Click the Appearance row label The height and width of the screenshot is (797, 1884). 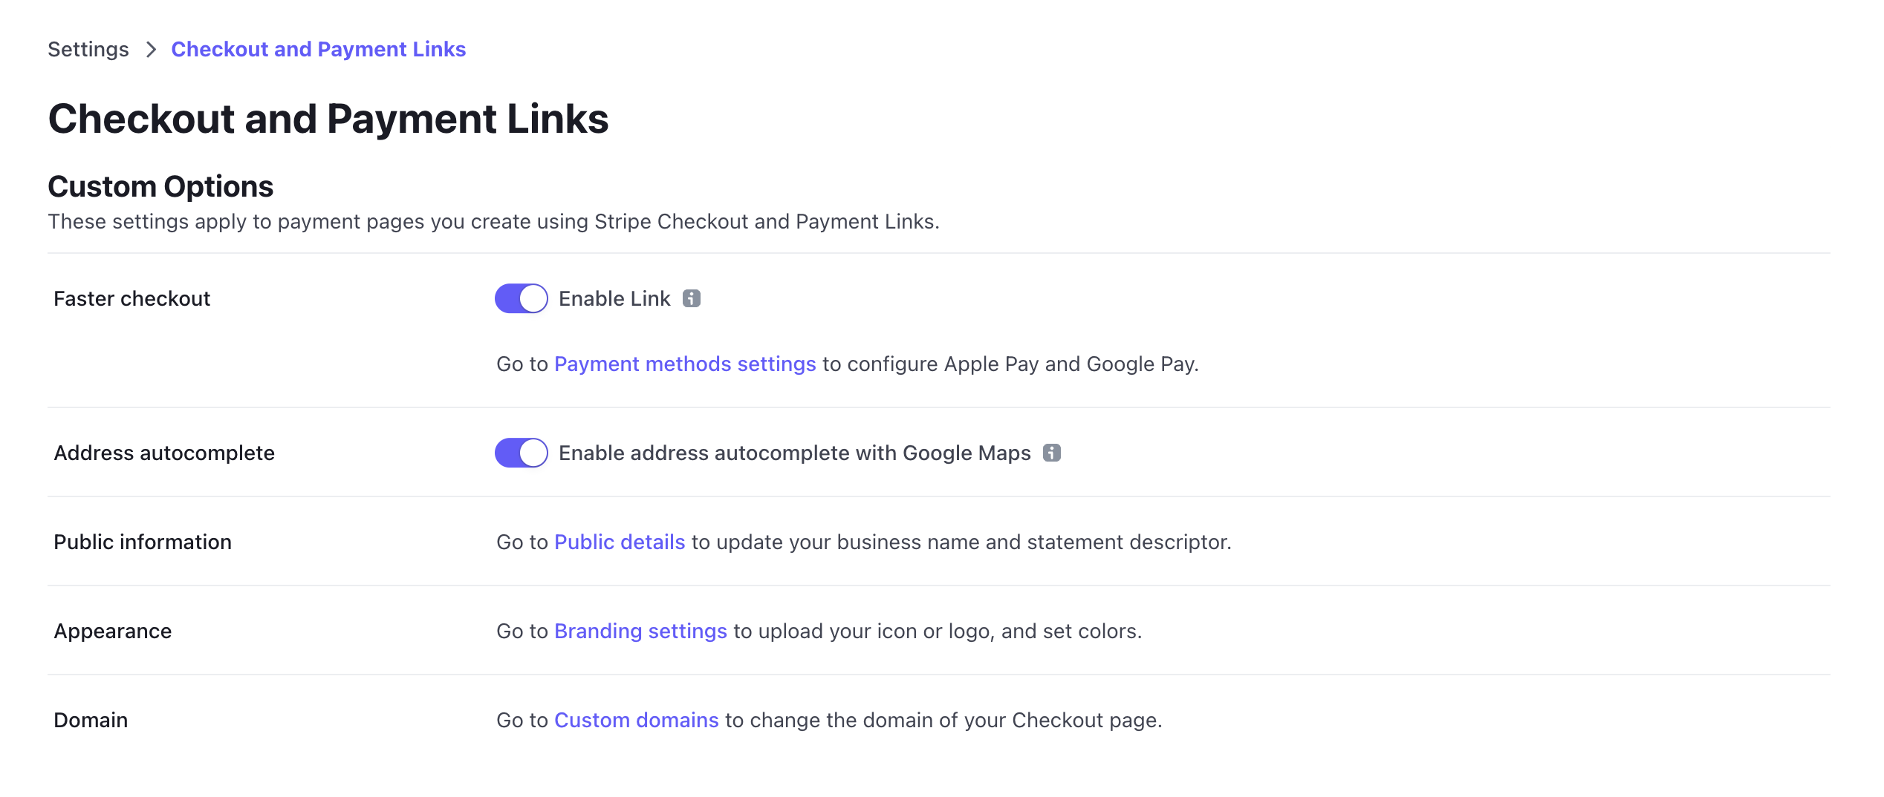pyautogui.click(x=113, y=632)
